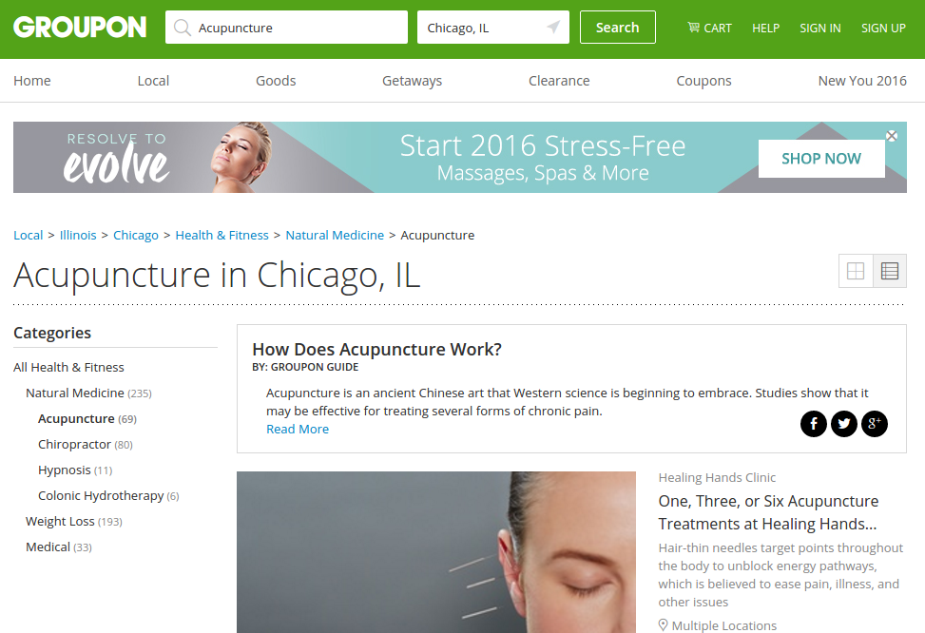925x633 pixels.
Task: Click SHOP NOW on the banner
Action: pos(821,159)
